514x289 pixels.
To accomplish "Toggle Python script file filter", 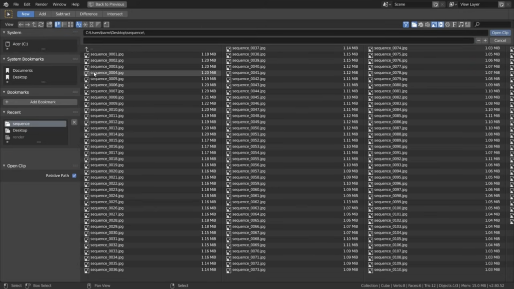I will pyautogui.click(x=447, y=25).
